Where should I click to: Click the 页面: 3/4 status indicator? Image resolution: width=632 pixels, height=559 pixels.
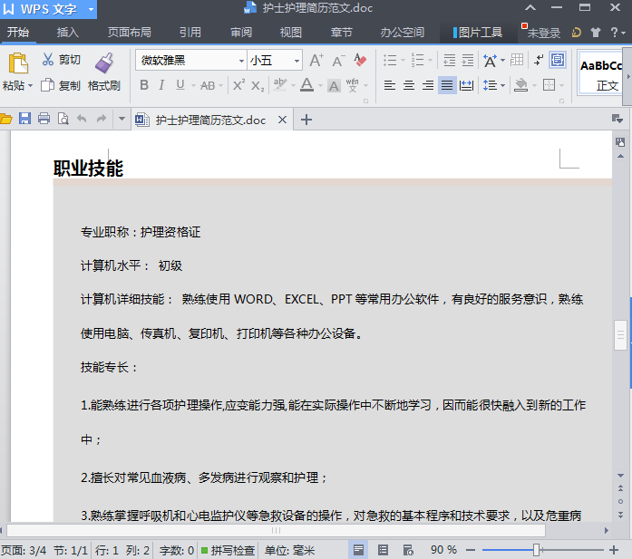click(24, 550)
